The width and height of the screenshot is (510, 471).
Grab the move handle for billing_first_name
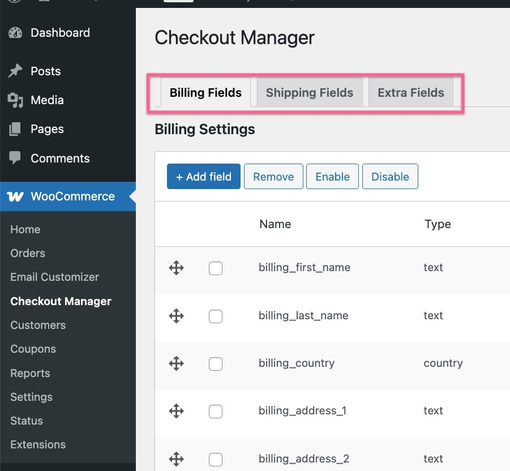[x=176, y=268]
